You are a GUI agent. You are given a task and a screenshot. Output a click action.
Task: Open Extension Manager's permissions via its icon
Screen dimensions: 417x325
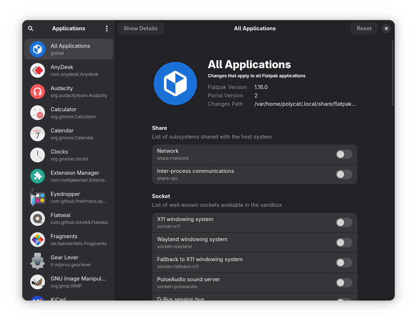tap(38, 176)
